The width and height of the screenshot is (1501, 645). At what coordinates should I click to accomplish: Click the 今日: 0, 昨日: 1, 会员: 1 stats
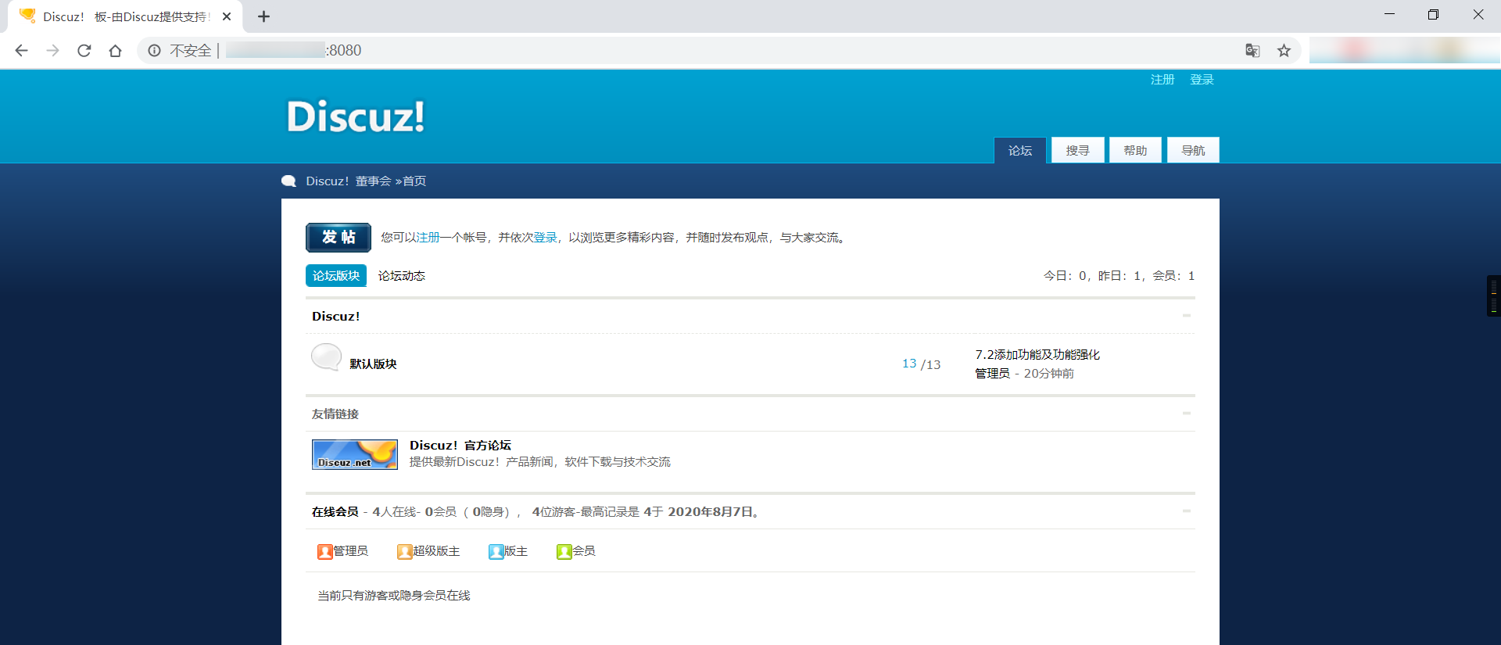coord(1119,276)
